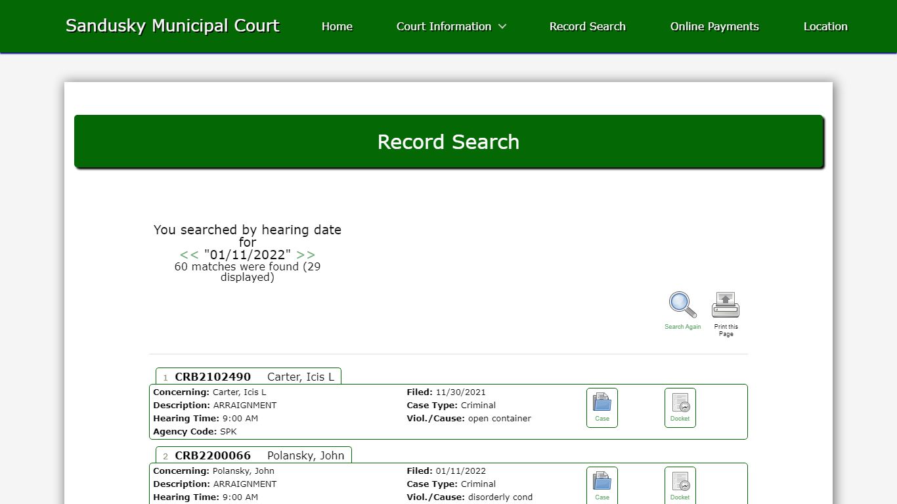Screen dimensions: 897x504
Task: Click the disorderly cond violation text
Action: [x=500, y=497]
